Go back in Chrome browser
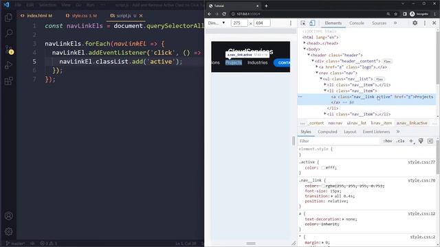 (x=210, y=14)
